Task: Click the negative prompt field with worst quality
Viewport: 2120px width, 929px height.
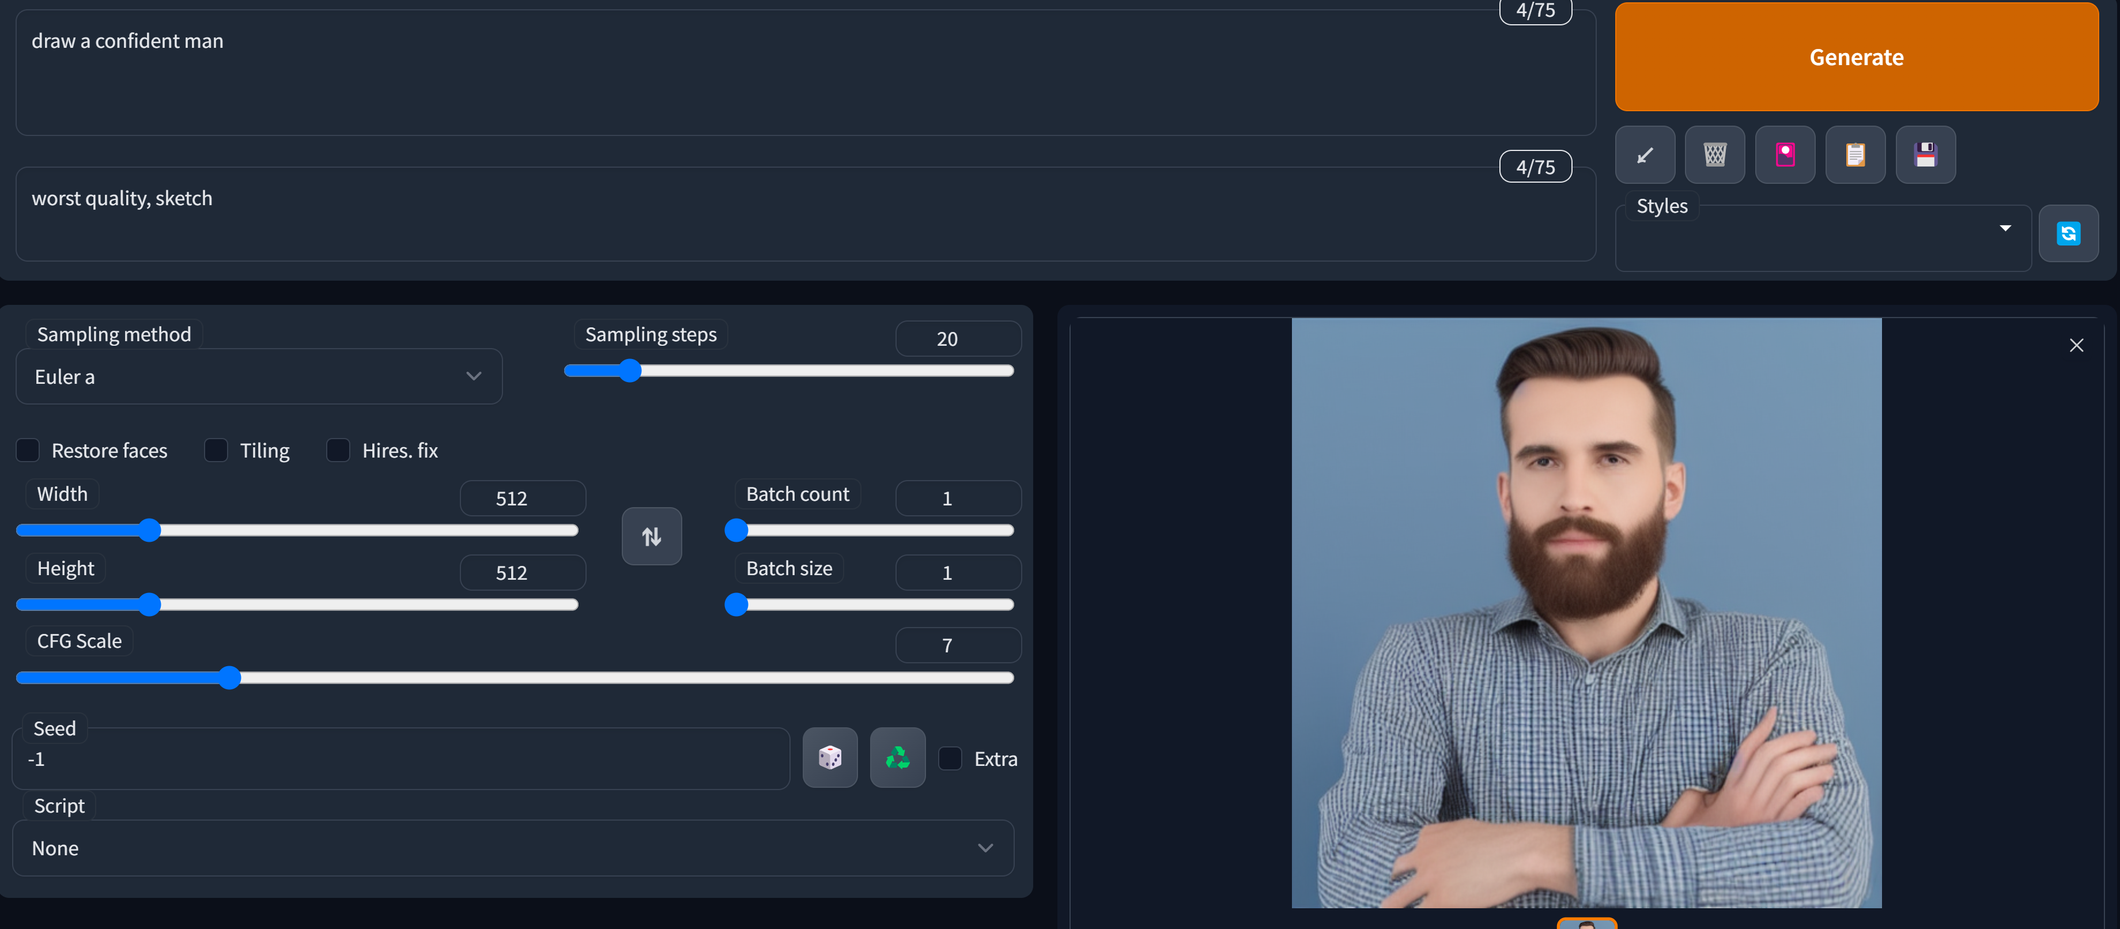Action: (805, 214)
